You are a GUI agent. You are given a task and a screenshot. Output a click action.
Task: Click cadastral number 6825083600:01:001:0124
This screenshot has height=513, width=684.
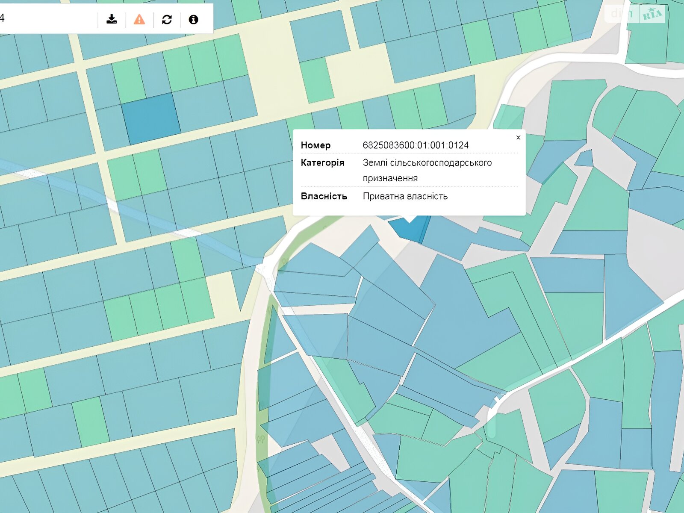click(x=416, y=145)
